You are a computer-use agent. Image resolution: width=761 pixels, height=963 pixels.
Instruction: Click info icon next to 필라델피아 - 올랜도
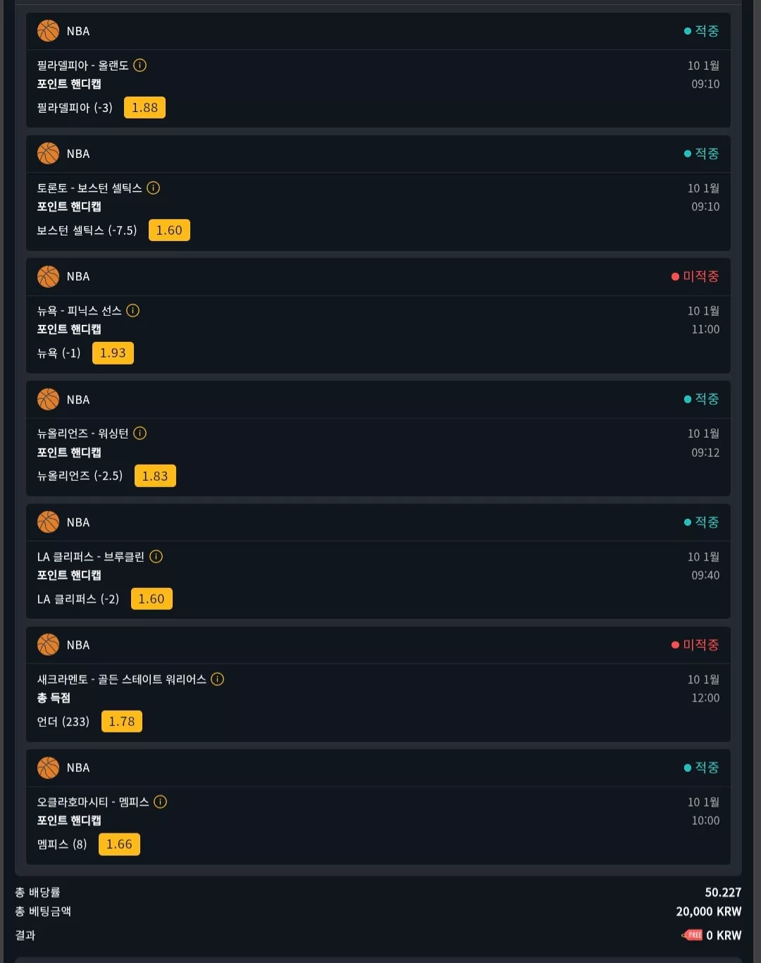point(140,66)
